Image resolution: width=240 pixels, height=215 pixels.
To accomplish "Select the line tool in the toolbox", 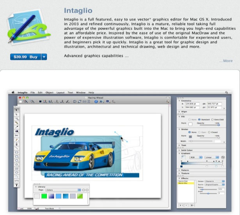I will [16, 148].
